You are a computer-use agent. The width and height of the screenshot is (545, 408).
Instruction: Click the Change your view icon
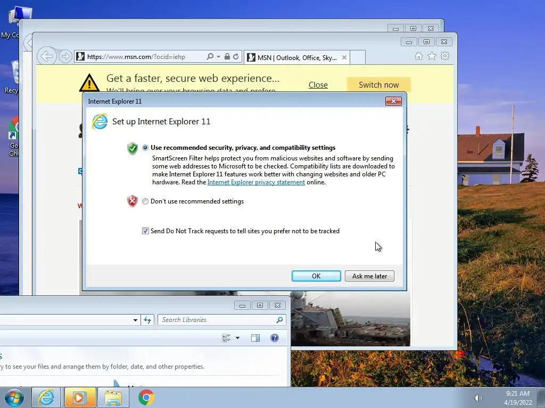[226, 338]
